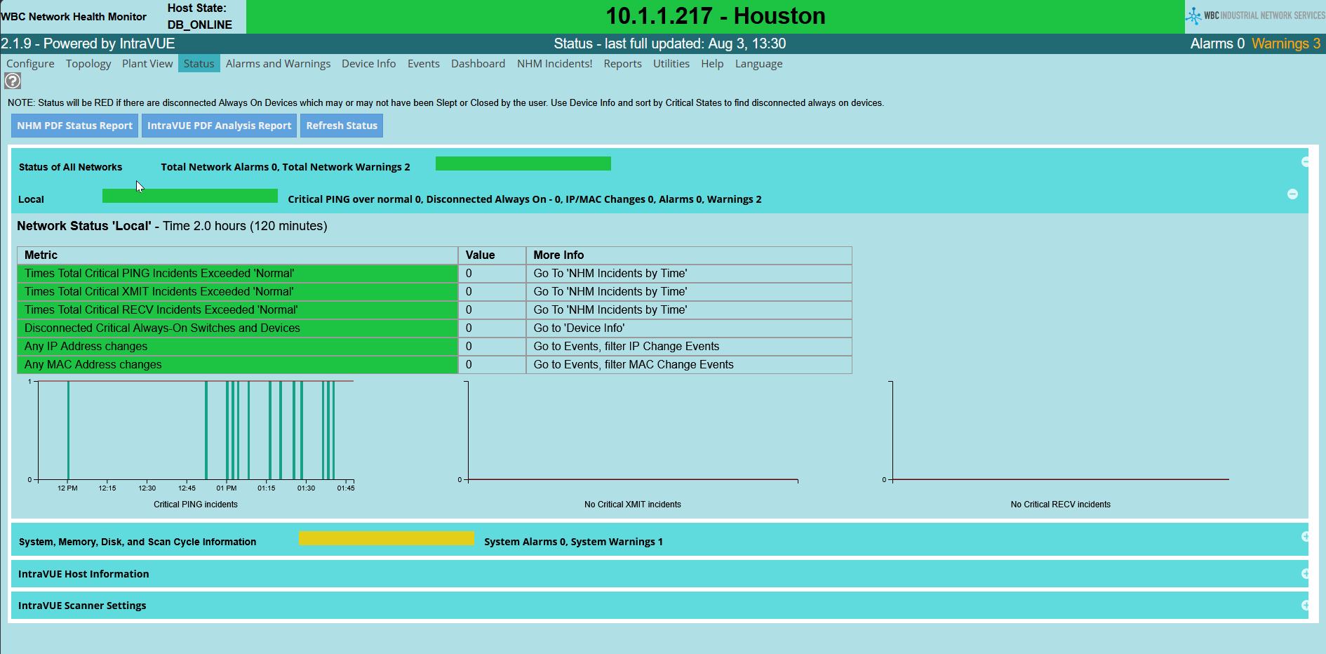
Task: Click the green all-networks status bar
Action: tap(523, 163)
